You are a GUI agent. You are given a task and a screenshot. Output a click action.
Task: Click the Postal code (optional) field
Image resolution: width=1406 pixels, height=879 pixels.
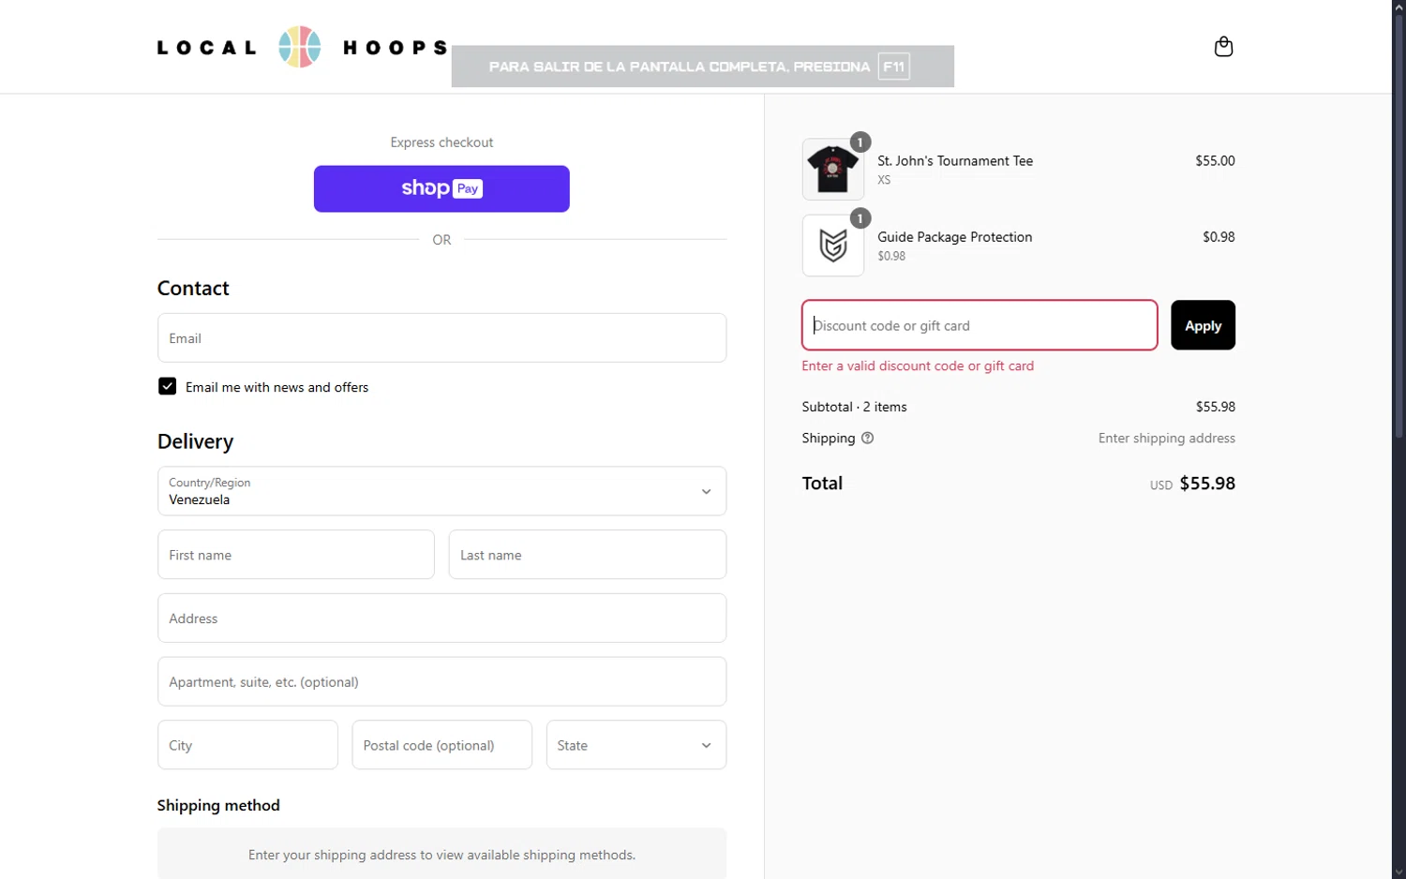tap(441, 745)
